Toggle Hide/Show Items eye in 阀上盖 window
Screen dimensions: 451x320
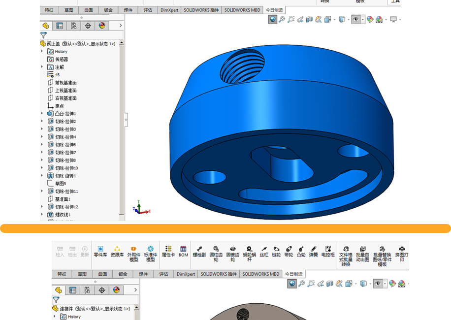356,19
